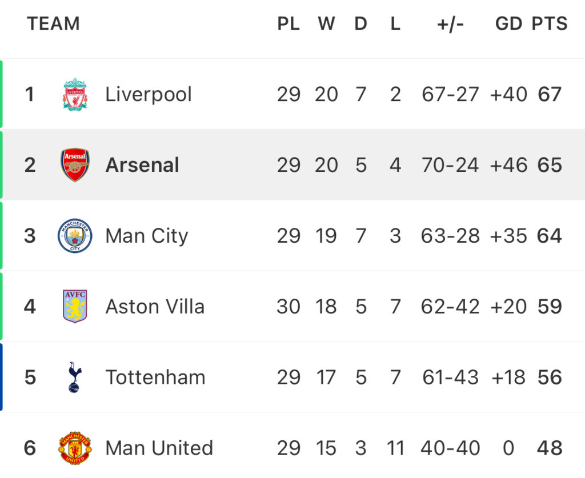This screenshot has height=478, width=585.
Task: Click the Man United club crest
Action: click(75, 448)
